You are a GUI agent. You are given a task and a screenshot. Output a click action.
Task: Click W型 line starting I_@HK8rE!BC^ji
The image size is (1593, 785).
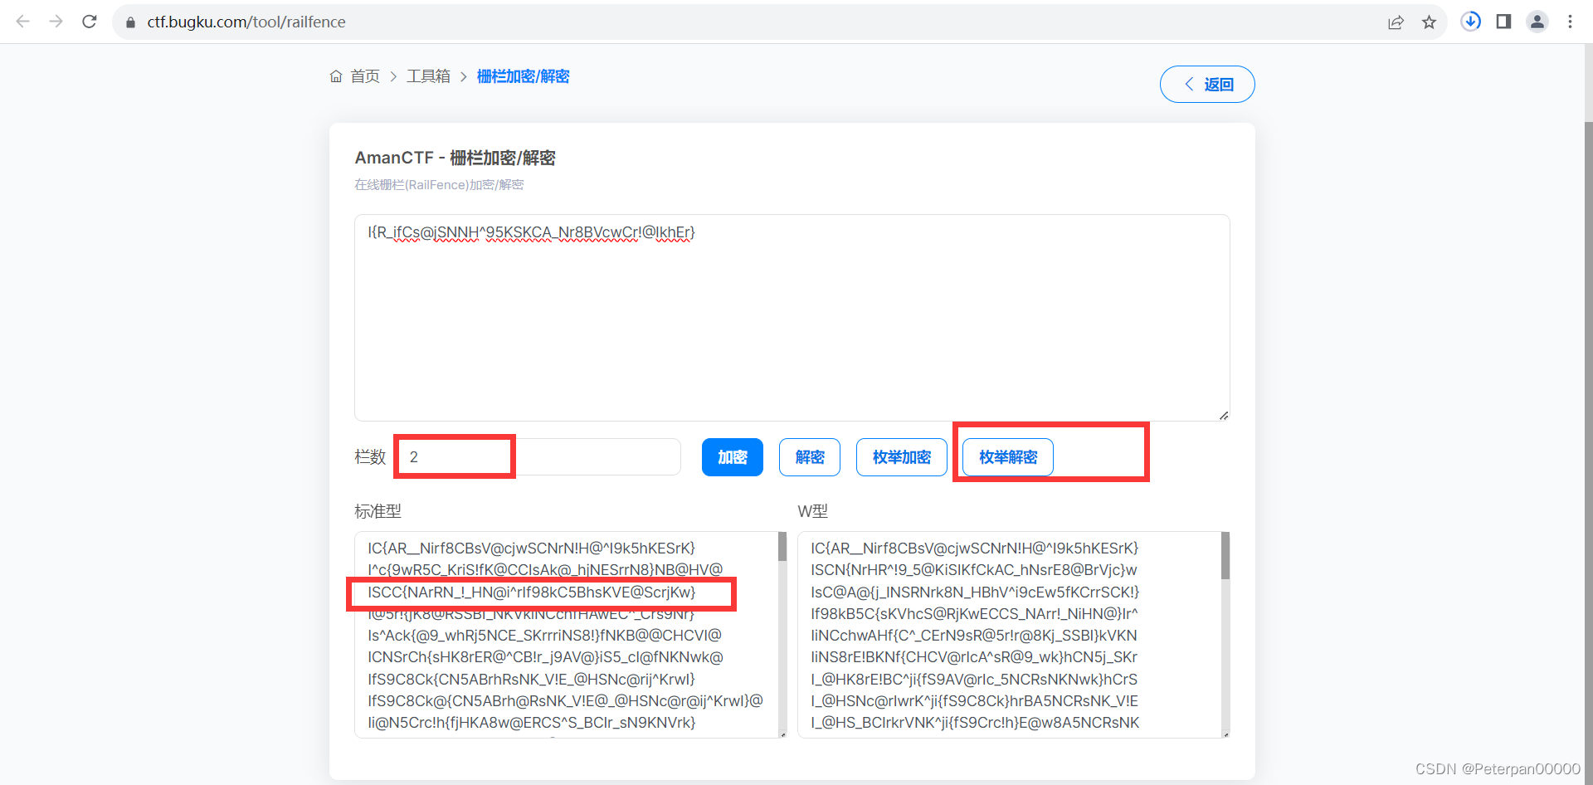tap(974, 680)
